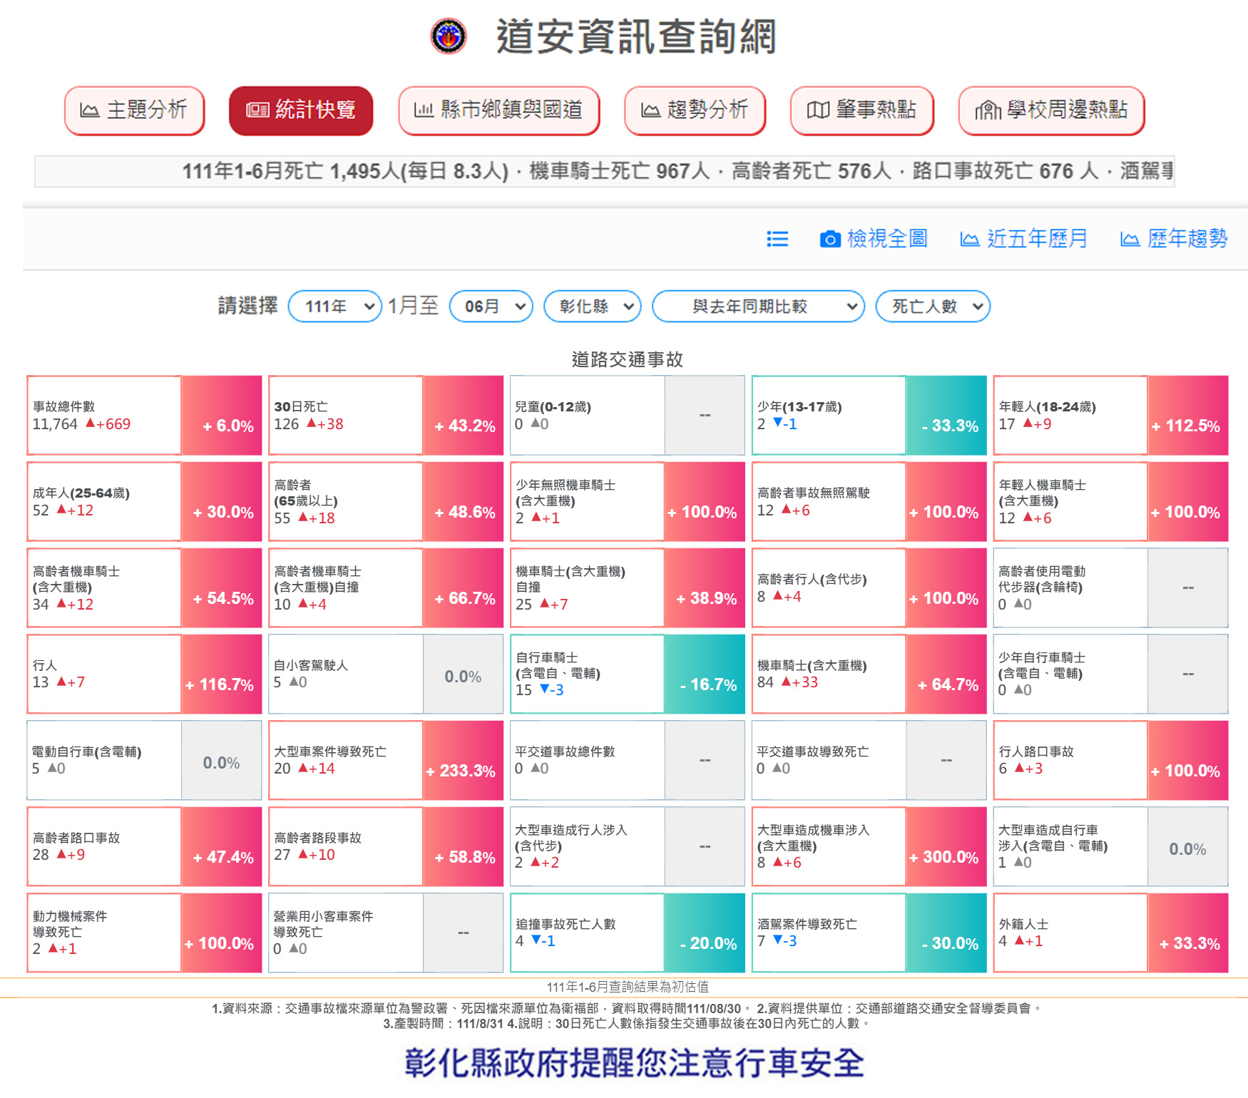Open the 06月 end month dropdown
Viewport: 1248px width, 1098px height.
491,307
